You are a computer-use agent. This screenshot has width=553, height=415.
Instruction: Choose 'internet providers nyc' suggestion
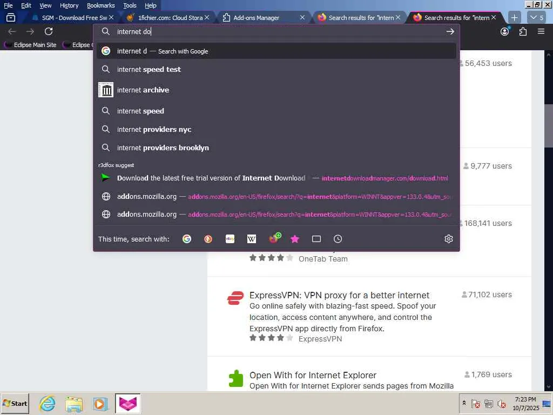[x=276, y=129]
